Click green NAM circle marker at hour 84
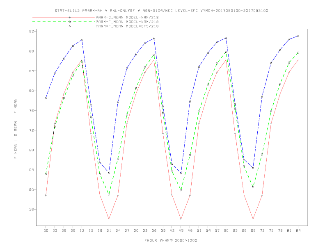Image resolution: width=325 pixels, height=251 pixels. 298,53
